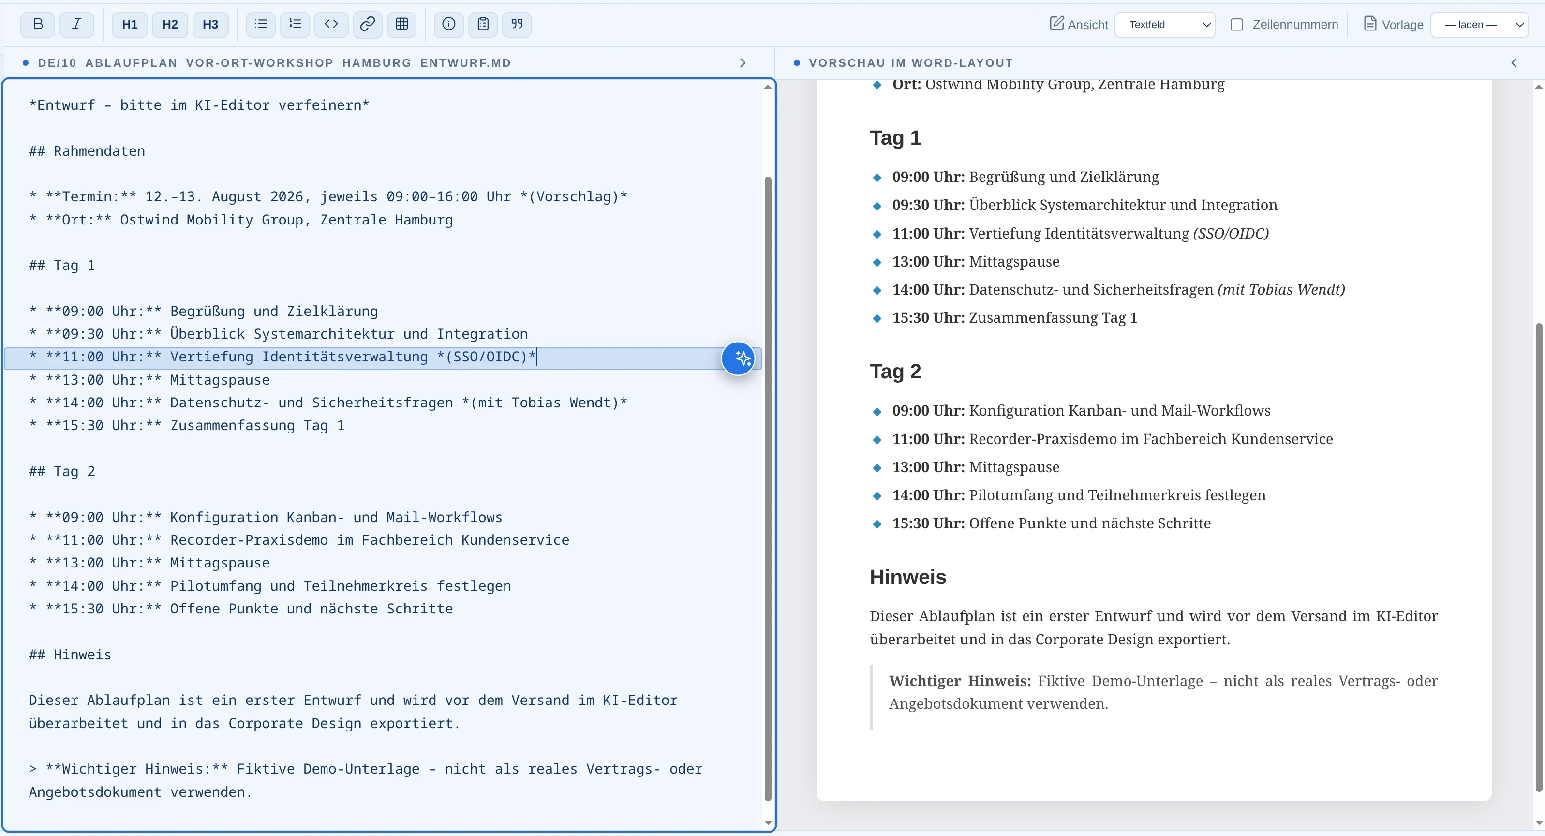Click the clipboard toolbar icon
Image resolution: width=1545 pixels, height=836 pixels.
point(483,24)
